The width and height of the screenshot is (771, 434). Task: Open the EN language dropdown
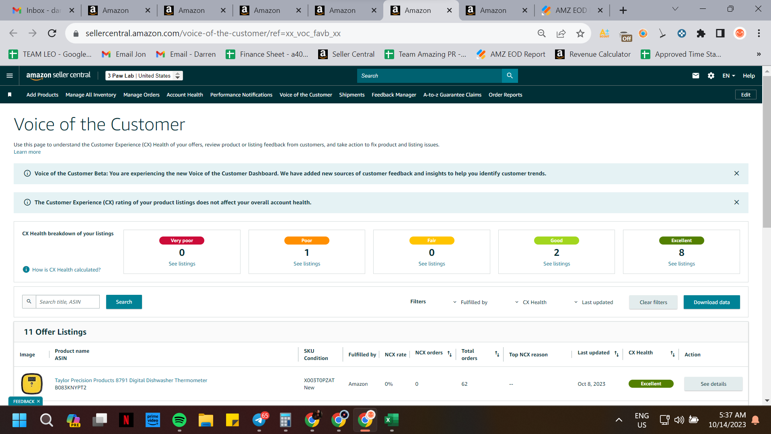pyautogui.click(x=728, y=76)
